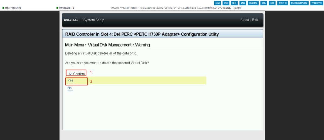Click the 'Are you sure' question text
The image size is (324, 140).
point(107,63)
